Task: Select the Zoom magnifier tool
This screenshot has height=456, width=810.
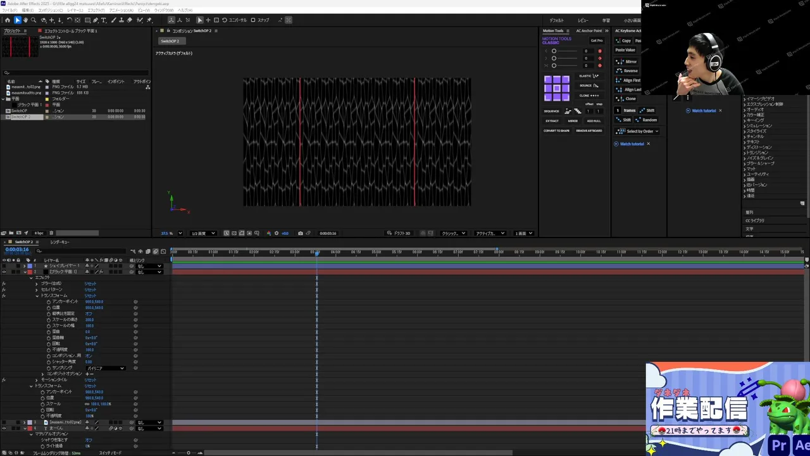Action: coord(34,20)
